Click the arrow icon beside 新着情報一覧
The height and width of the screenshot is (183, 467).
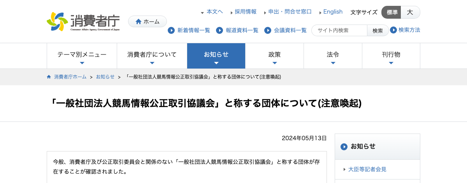171,30
